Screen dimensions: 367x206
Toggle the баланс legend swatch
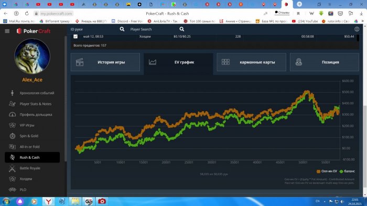pos(341,171)
